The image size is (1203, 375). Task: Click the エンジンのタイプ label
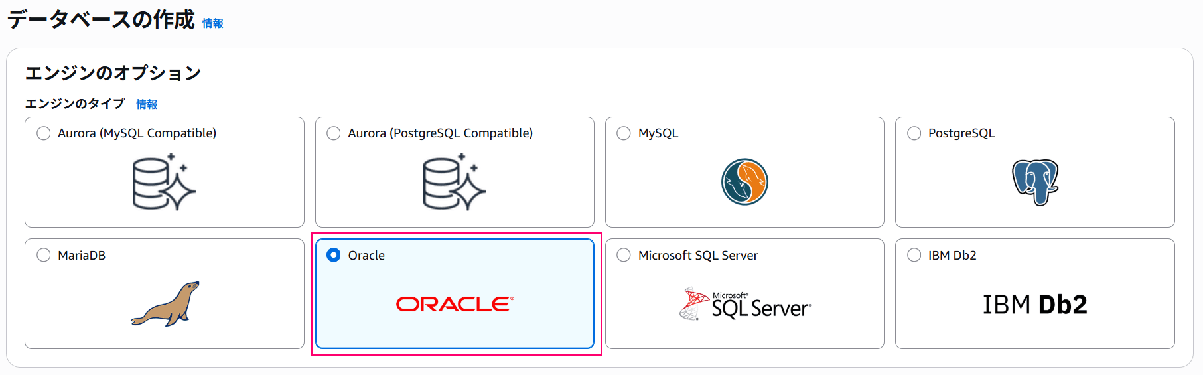tap(75, 104)
